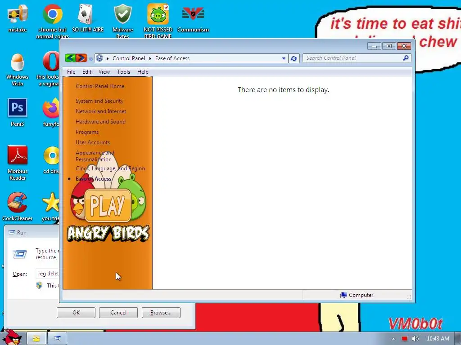The image size is (461, 345).
Task: Open Appearance and Personalization link
Action: (95, 156)
